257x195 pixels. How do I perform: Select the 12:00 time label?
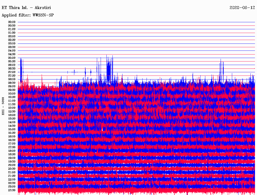point(12,108)
